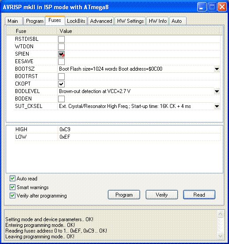
Task: Edit the HIGH fuse byte value 0xC9
Action: (x=139, y=129)
